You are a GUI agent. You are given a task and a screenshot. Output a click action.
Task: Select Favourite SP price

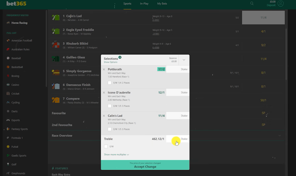(263, 113)
